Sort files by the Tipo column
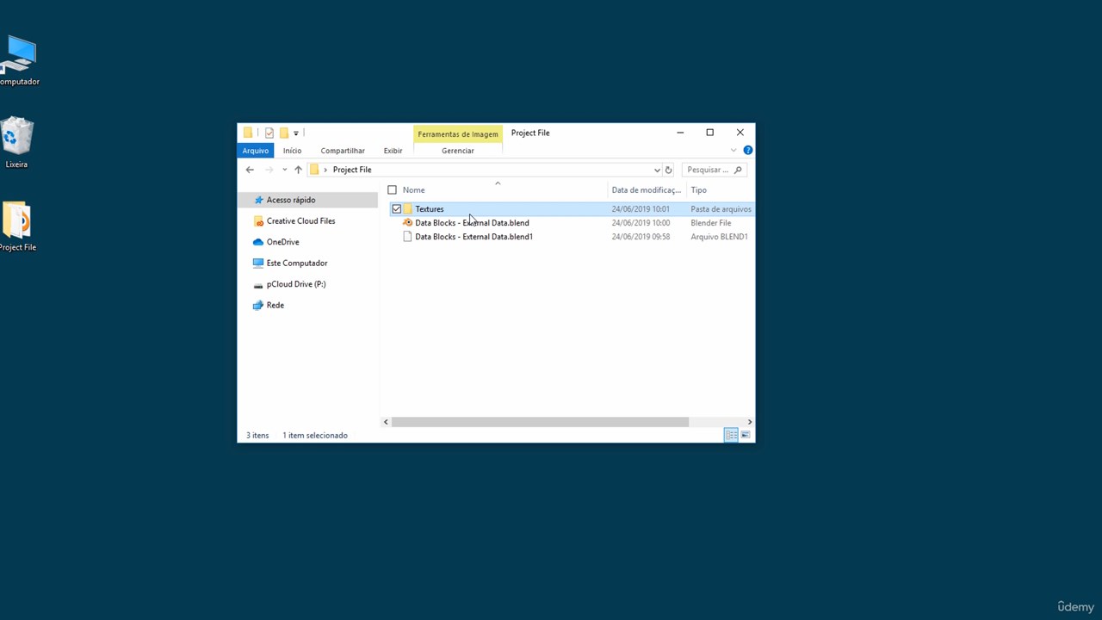 pos(698,190)
